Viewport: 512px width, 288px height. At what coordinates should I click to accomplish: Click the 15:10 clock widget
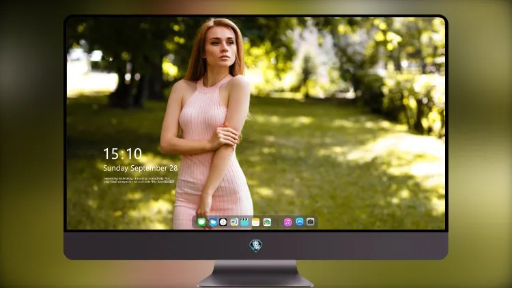(122, 154)
